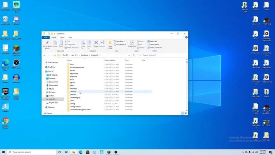Click Cut in the Clipboard group
The width and height of the screenshot is (275, 155).
tap(67, 41)
